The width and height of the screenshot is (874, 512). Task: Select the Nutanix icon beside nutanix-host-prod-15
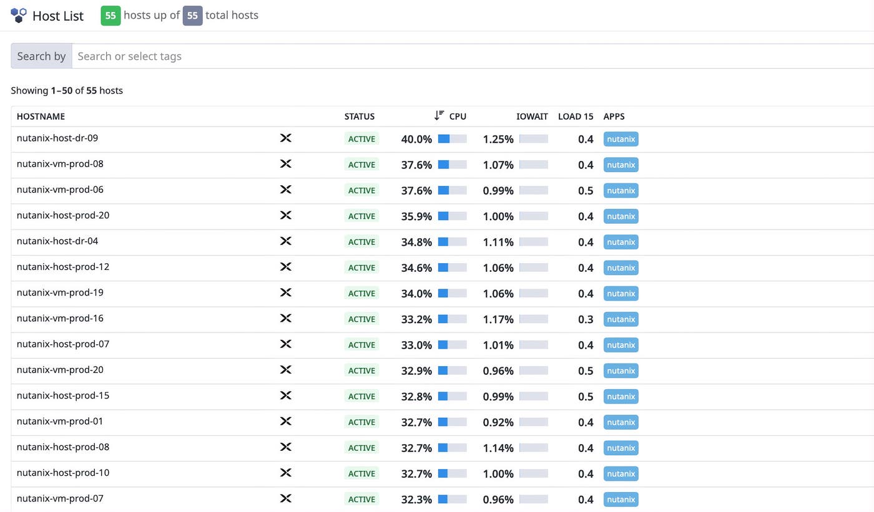(x=285, y=395)
